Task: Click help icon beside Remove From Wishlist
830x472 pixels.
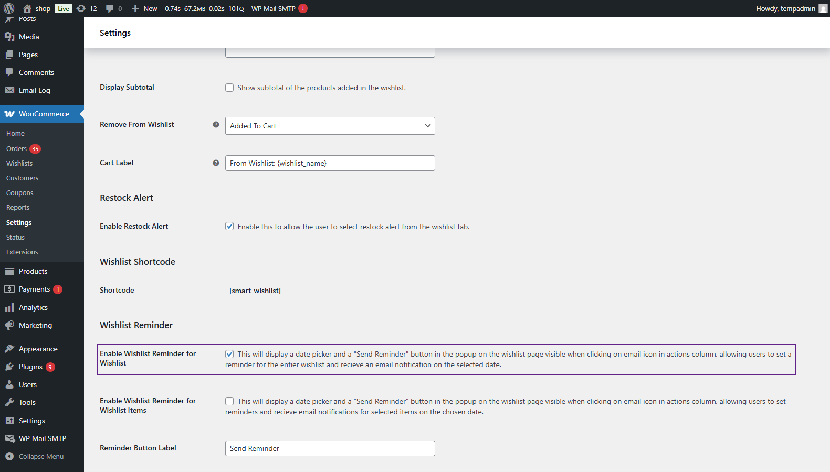Action: [x=216, y=125]
